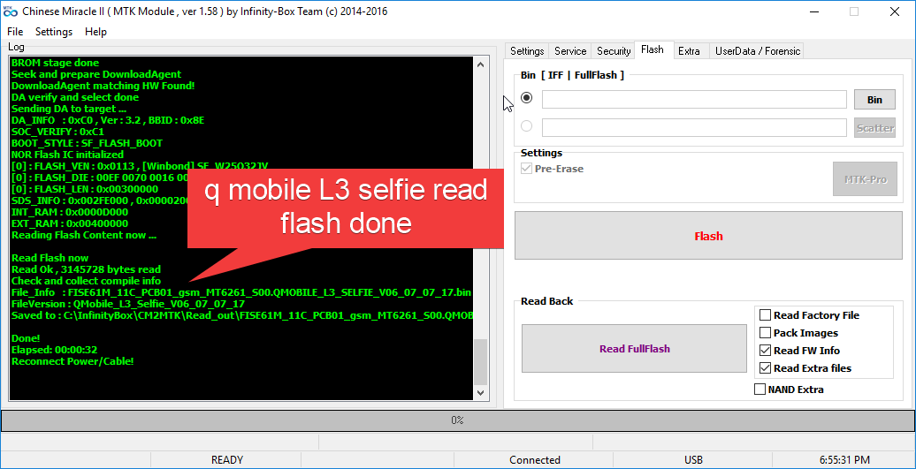The width and height of the screenshot is (916, 469).
Task: Click the log scrollbar down arrow
Action: pos(480,392)
